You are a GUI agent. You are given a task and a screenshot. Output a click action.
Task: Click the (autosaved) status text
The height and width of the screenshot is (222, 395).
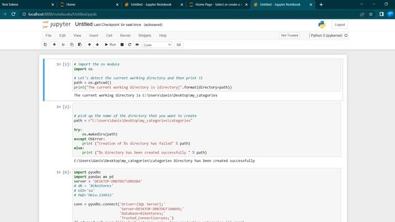[153, 25]
